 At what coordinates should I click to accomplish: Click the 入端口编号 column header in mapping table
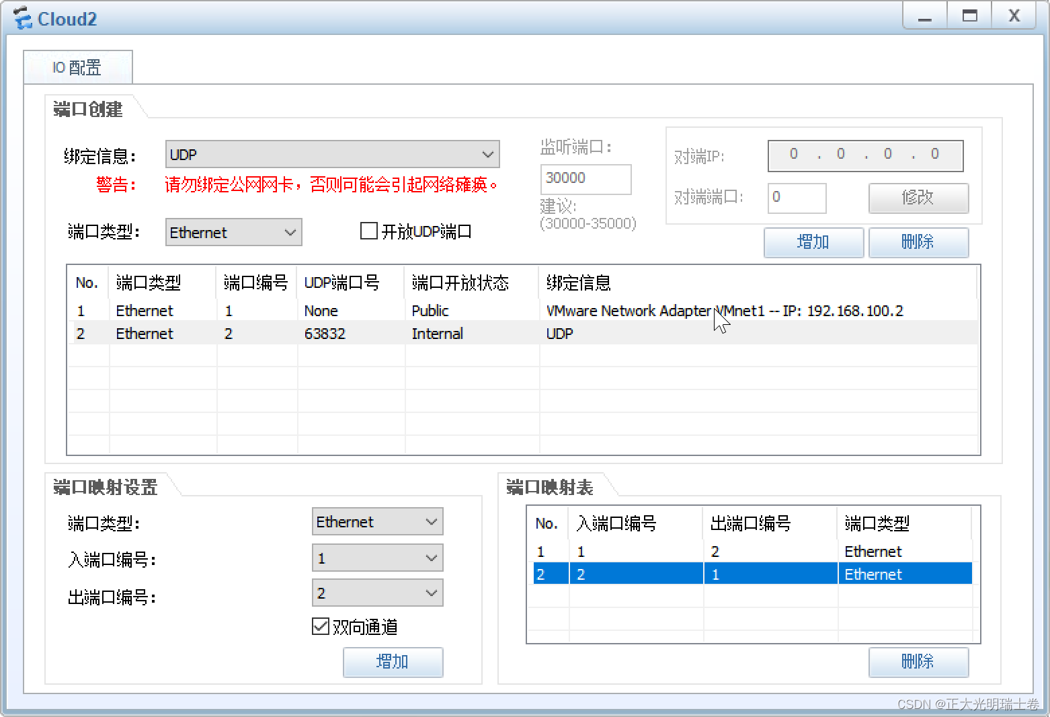[636, 523]
